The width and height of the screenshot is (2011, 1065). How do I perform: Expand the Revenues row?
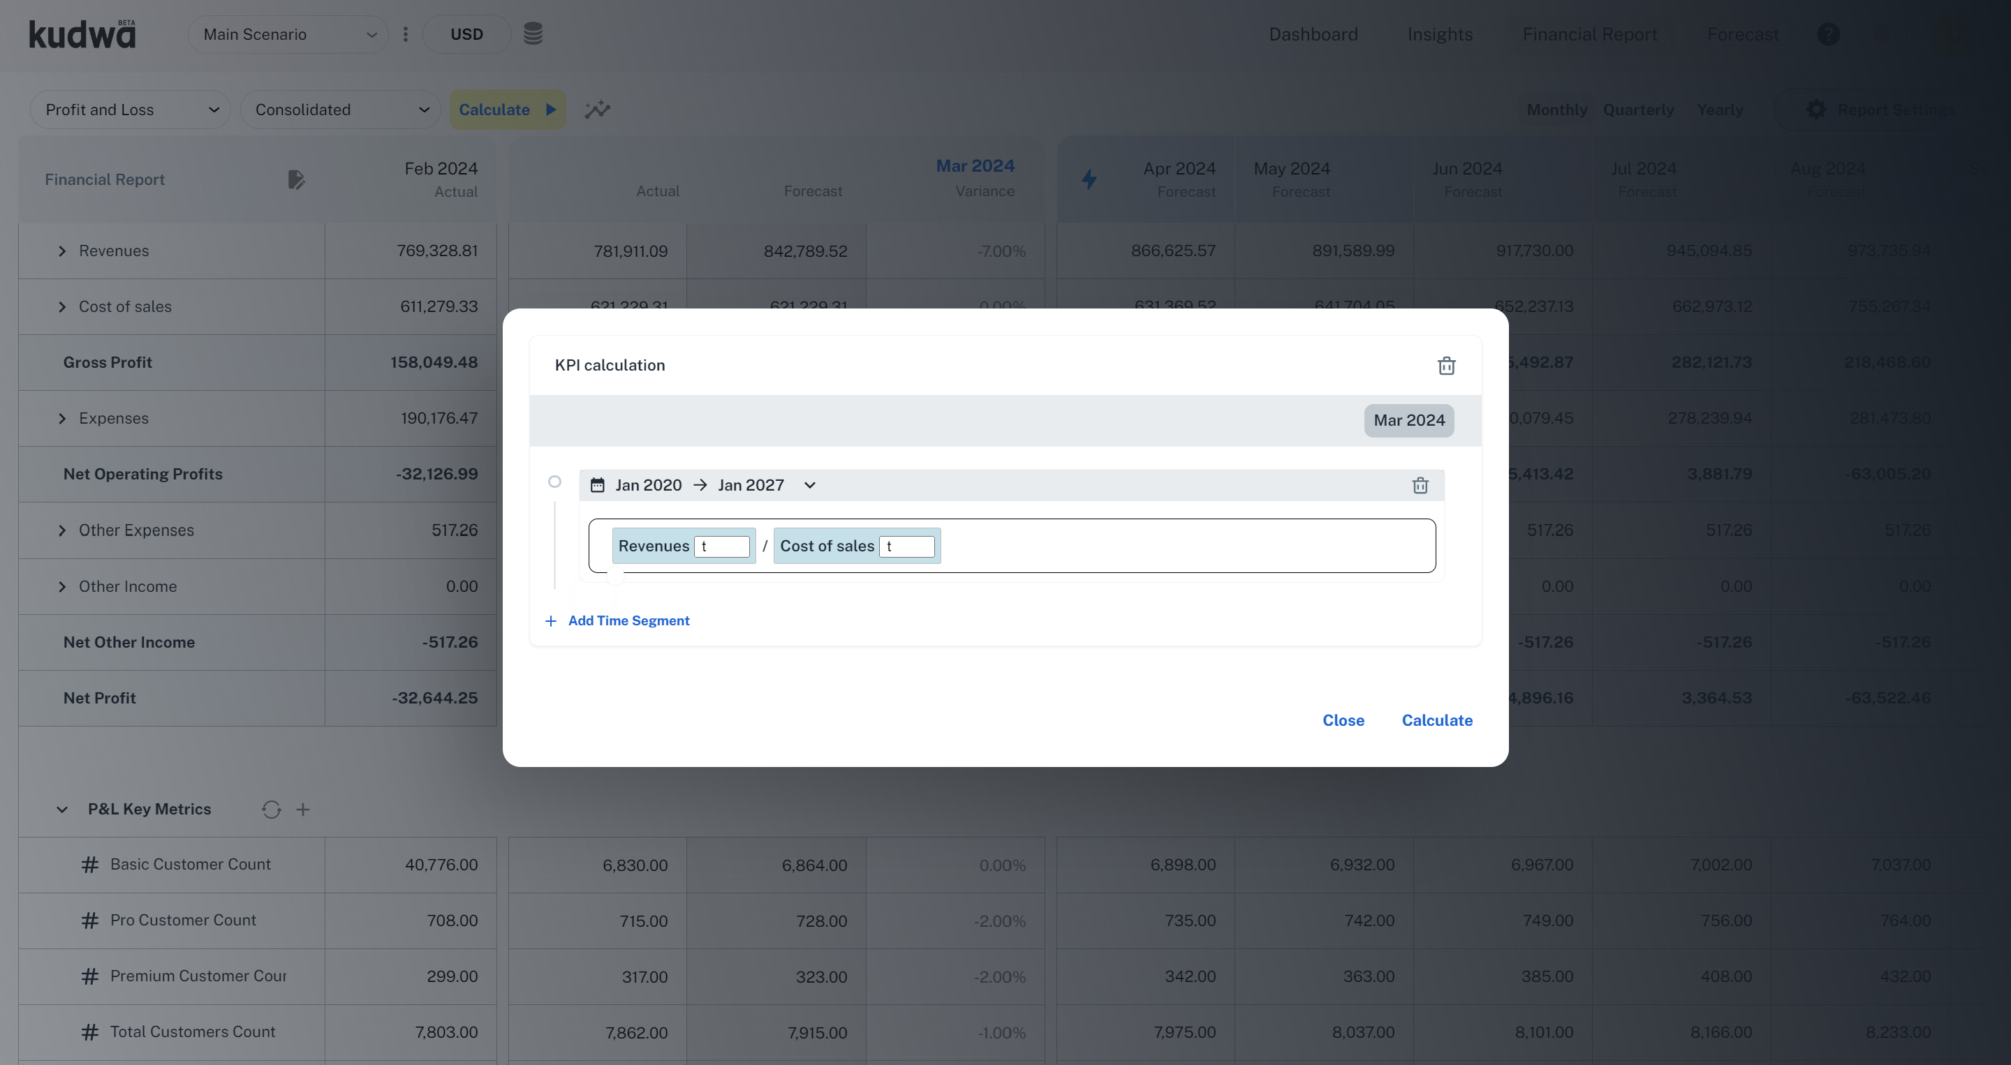[x=61, y=251]
